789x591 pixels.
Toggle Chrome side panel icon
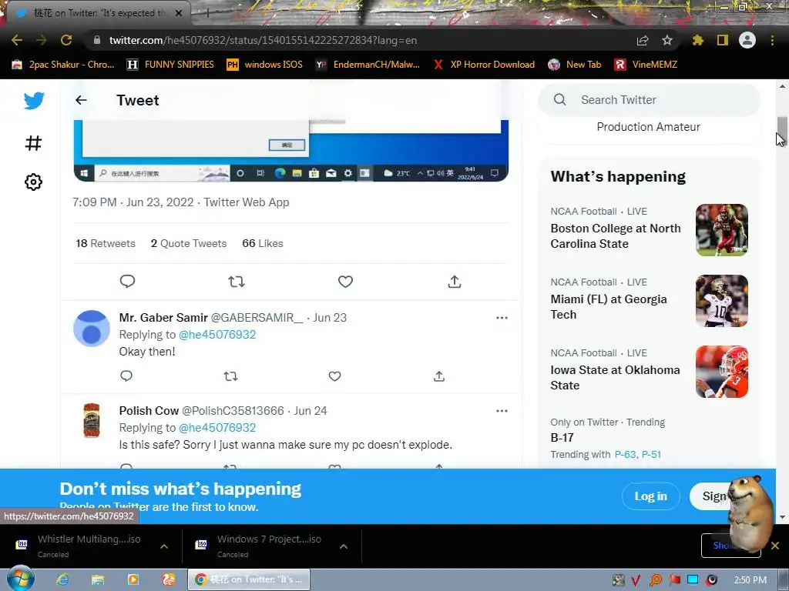pos(723,40)
